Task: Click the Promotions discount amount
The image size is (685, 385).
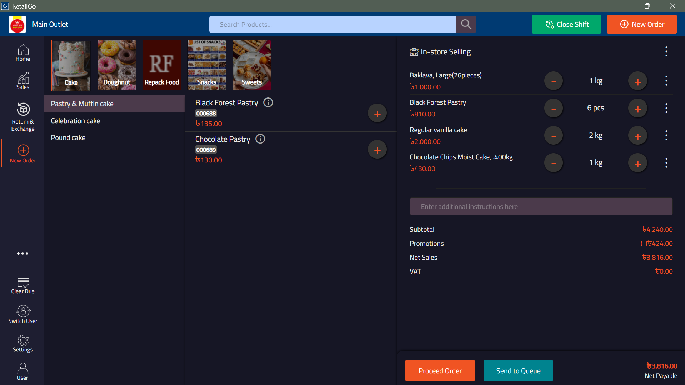Action: point(656,244)
